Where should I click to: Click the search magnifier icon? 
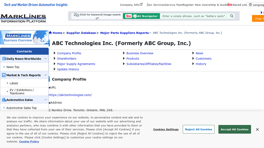(x=232, y=16)
